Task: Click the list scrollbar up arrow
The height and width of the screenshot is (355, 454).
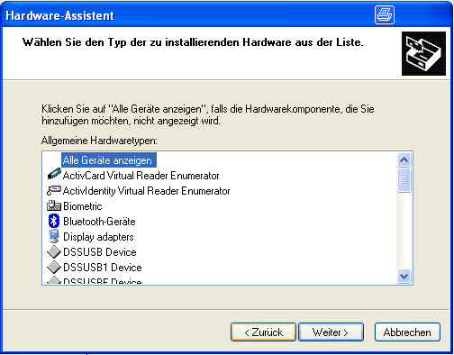Action: [x=404, y=159]
